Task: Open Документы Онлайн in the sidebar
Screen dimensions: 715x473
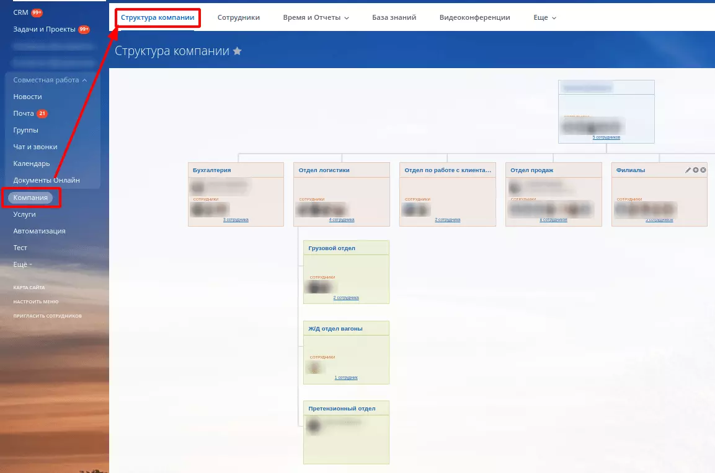Action: (47, 180)
